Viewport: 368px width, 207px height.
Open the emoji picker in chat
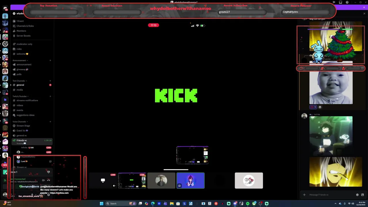click(357, 195)
